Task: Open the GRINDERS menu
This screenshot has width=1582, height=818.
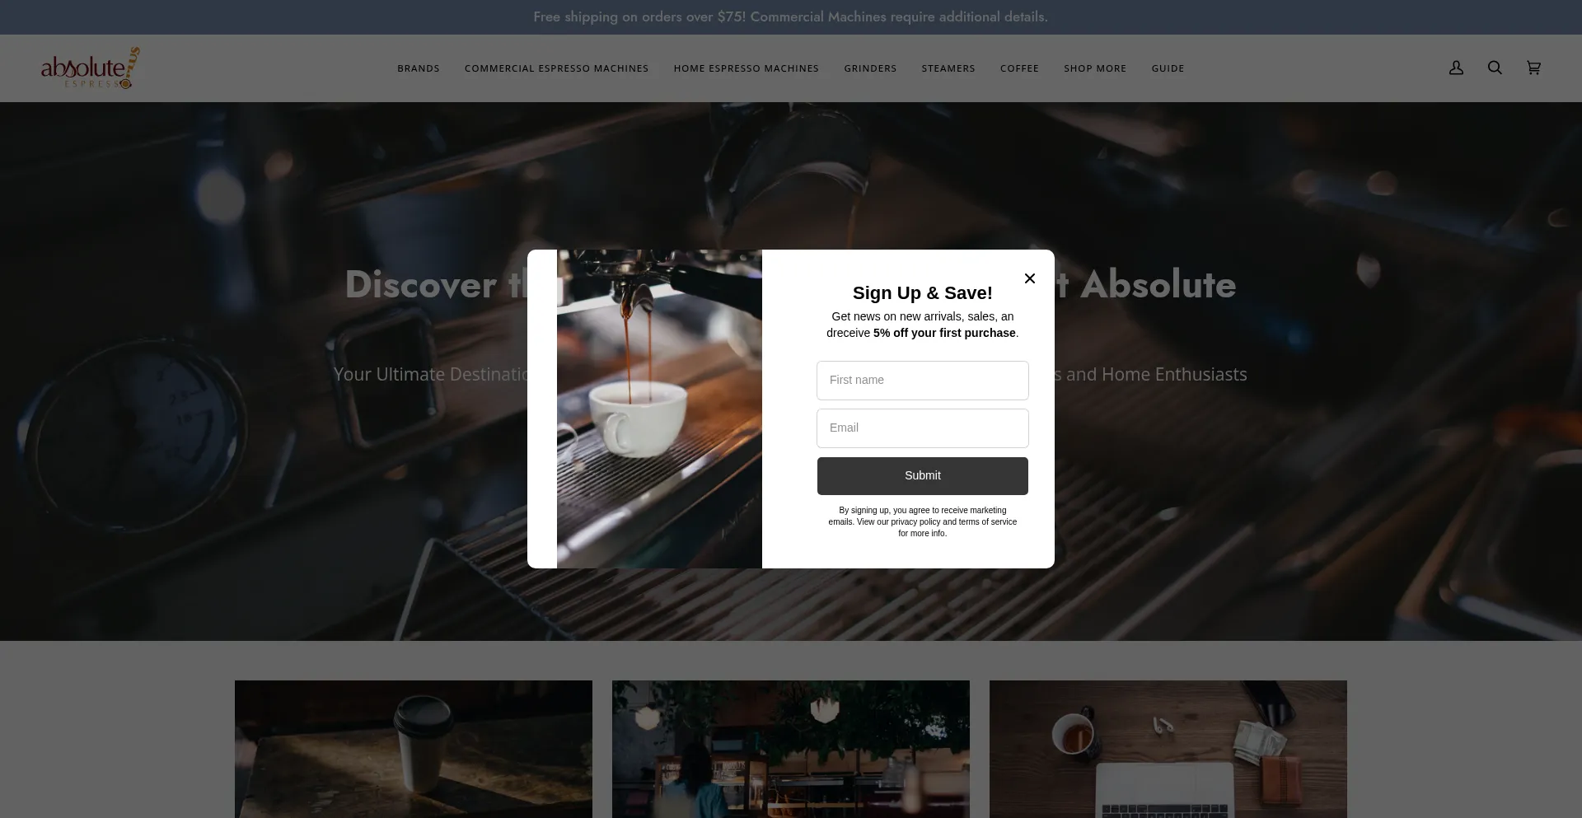Action: pos(870,68)
